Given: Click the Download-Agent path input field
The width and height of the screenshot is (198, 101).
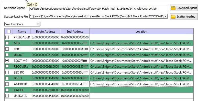Looking at the screenshot, I should point(99,9).
